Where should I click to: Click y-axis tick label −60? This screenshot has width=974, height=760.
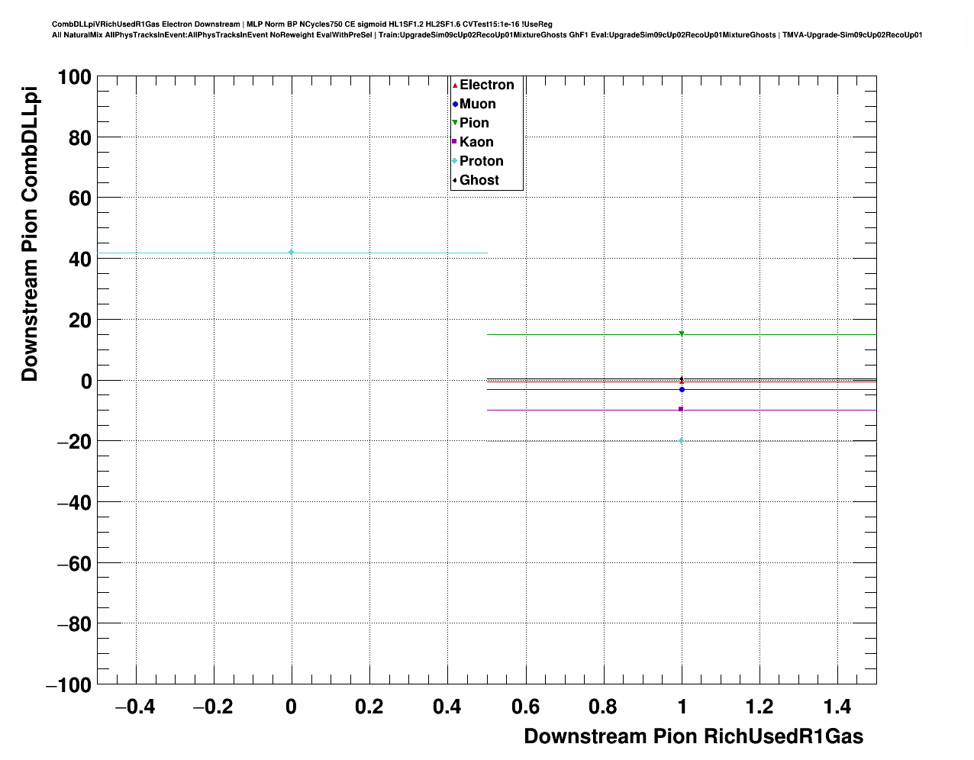[x=73, y=564]
